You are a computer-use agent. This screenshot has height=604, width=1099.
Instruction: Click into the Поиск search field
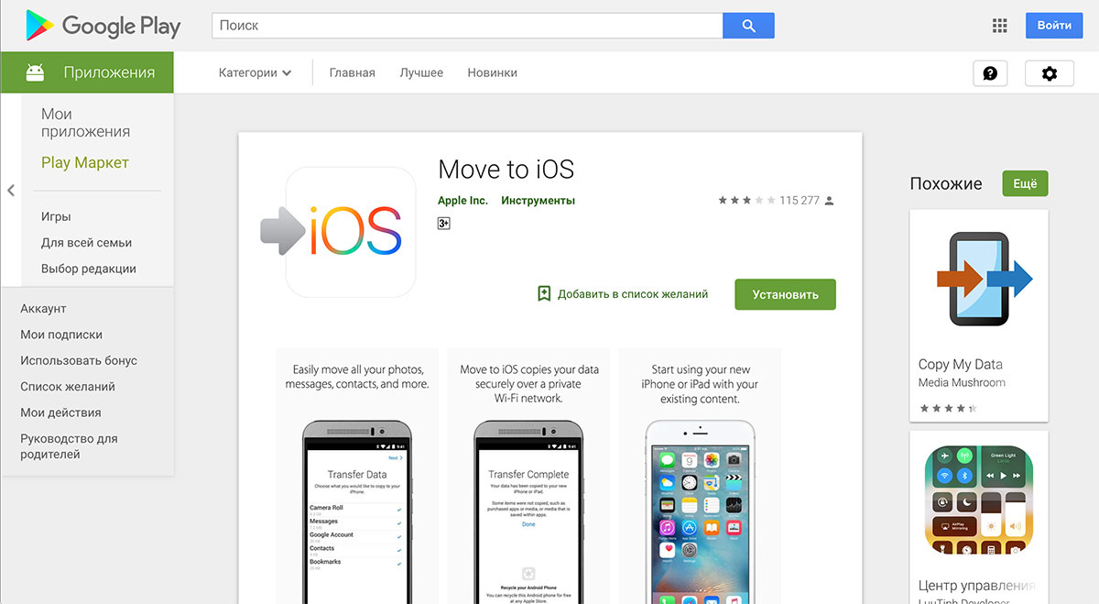click(467, 26)
